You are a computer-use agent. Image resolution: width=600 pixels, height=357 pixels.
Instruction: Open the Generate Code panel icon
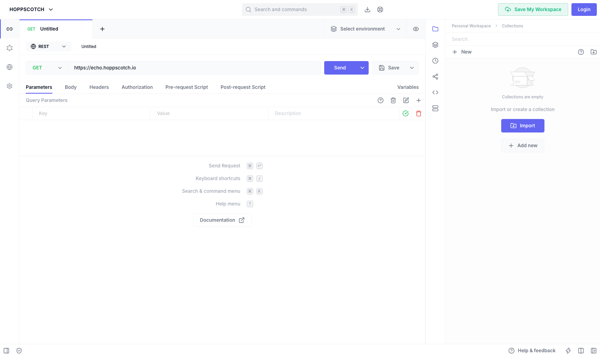[435, 92]
